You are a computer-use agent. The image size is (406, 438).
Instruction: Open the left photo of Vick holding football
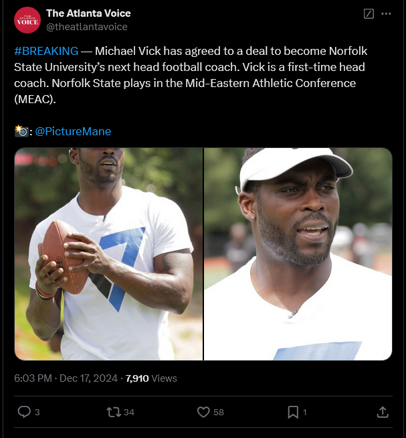tap(108, 254)
